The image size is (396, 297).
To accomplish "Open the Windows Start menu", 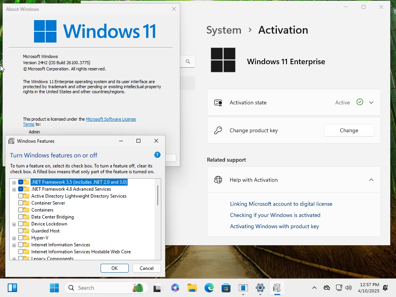I will (x=54, y=288).
